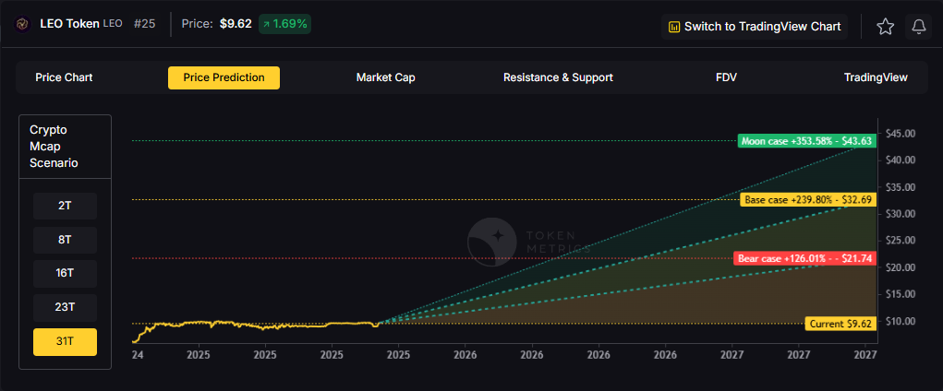Click the Crypto Mcap Scenario heading
The height and width of the screenshot is (391, 943).
click(54, 147)
